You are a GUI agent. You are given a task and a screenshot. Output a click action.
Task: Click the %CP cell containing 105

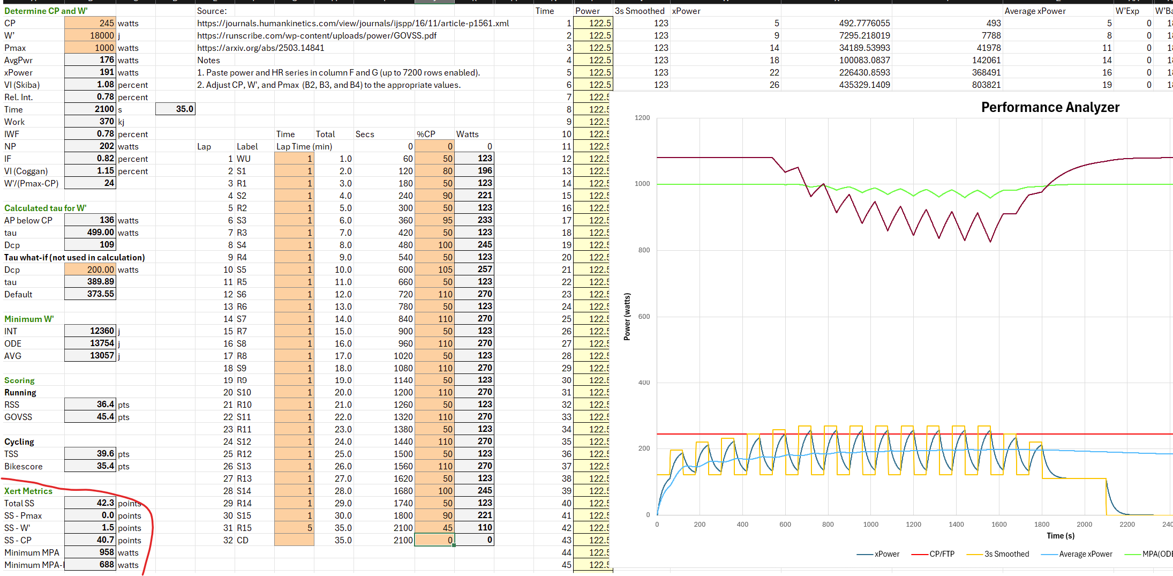(x=434, y=270)
